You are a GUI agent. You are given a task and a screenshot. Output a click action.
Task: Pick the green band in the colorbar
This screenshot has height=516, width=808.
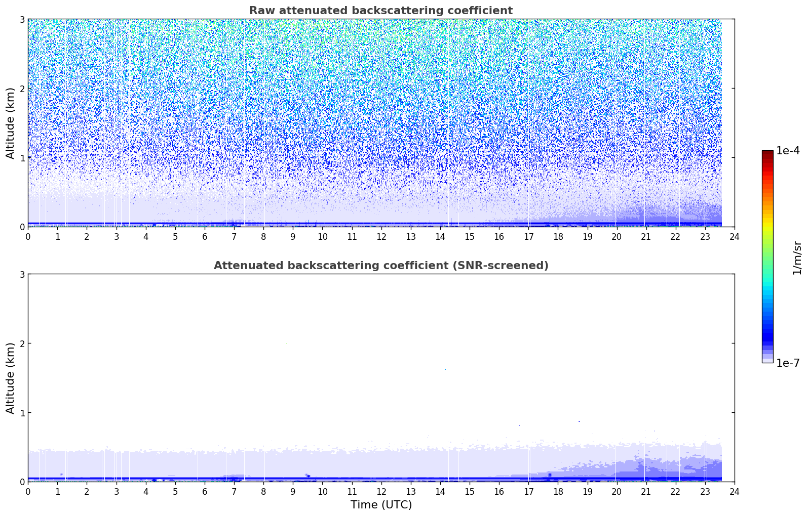pyautogui.click(x=767, y=253)
